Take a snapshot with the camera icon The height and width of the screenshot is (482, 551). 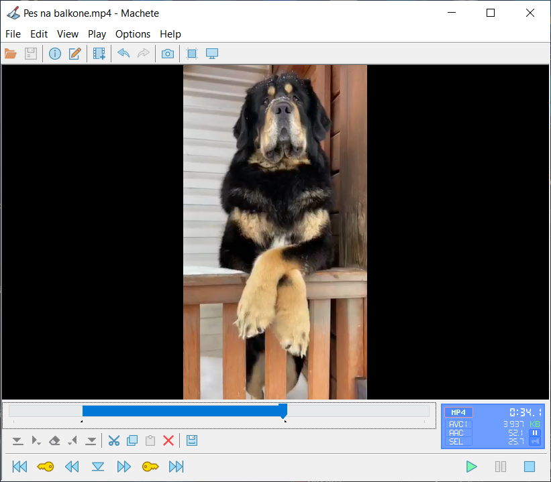[x=168, y=54]
